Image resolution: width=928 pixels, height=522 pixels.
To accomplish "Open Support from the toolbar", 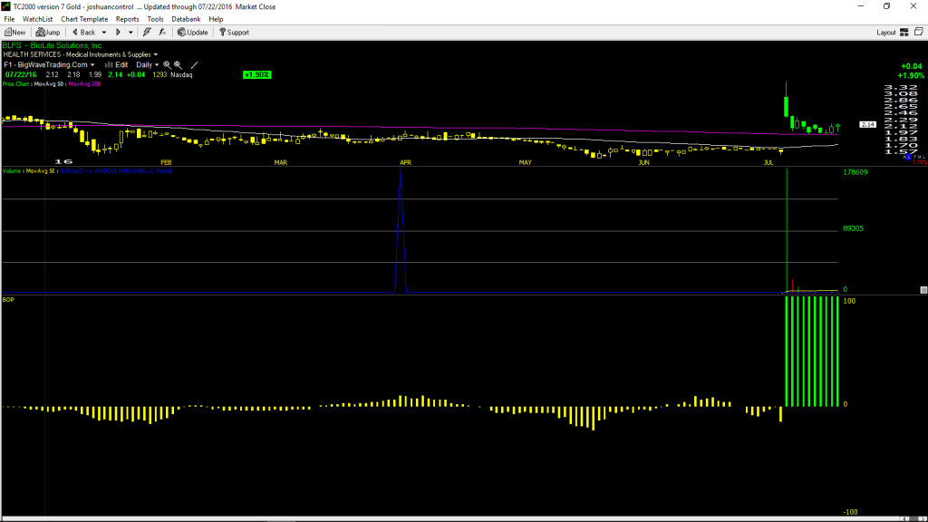I will 235,33.
